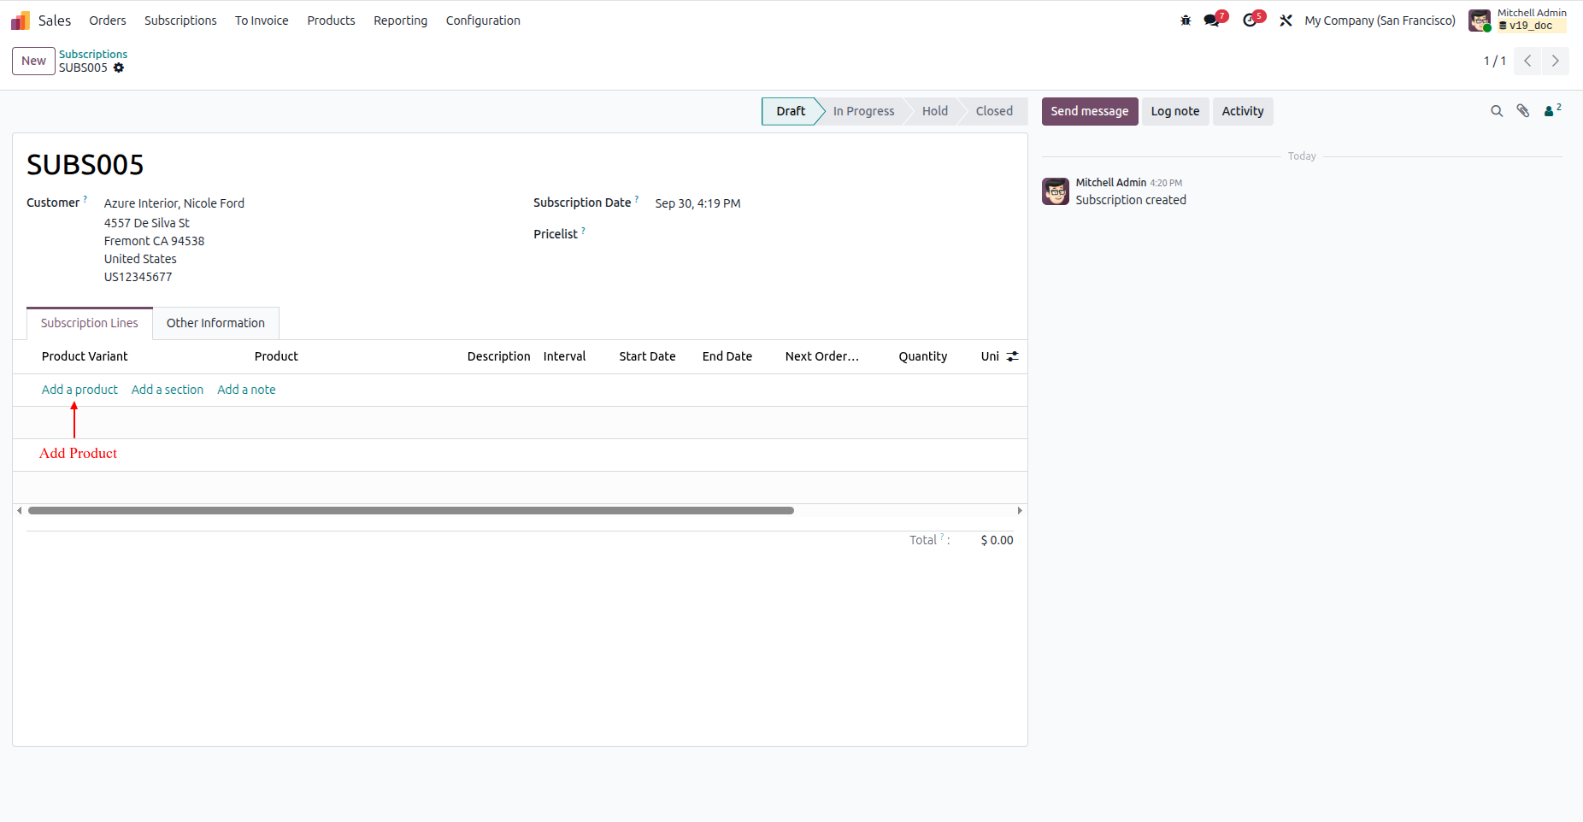Sort by Product column header
Screen dimensions: 1583x822
276,356
